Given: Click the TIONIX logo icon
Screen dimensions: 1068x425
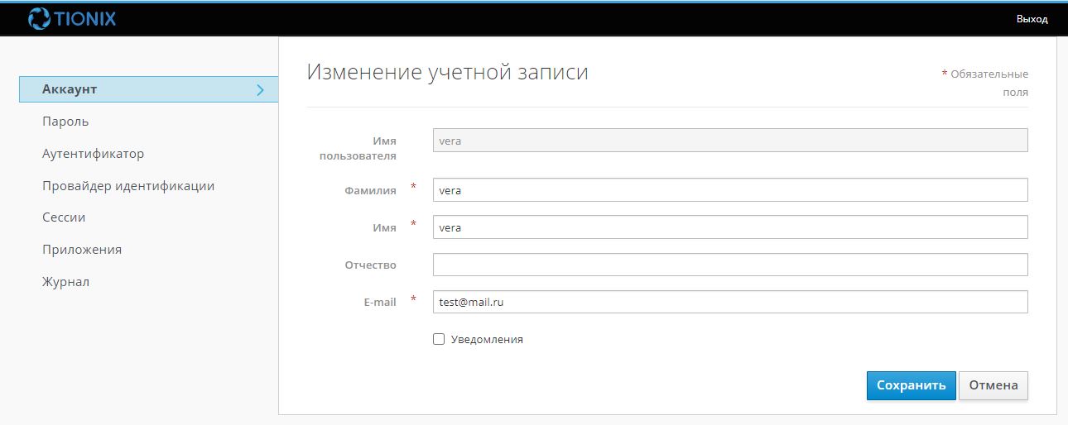Looking at the screenshot, I should [40, 18].
